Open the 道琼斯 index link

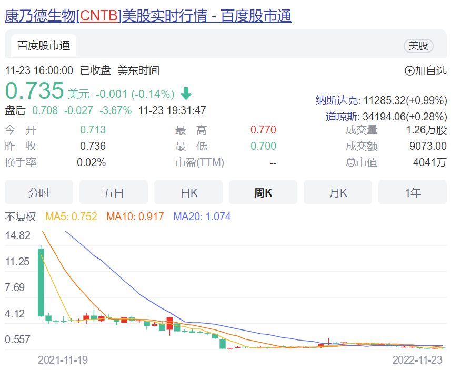coord(342,116)
